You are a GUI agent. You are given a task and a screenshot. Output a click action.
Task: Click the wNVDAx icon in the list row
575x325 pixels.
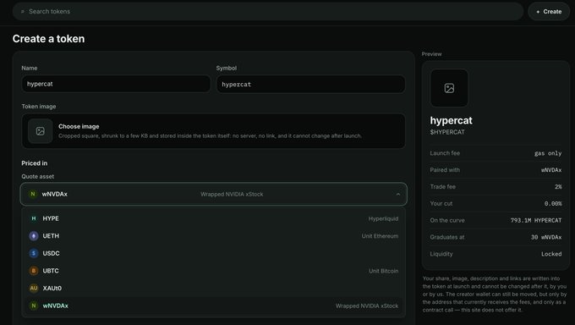(33, 306)
